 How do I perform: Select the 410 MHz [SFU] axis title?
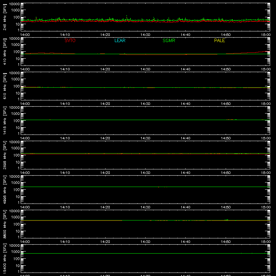5,52
